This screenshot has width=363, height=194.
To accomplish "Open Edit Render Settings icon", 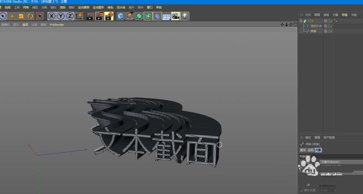I will pyautogui.click(x=109, y=16).
